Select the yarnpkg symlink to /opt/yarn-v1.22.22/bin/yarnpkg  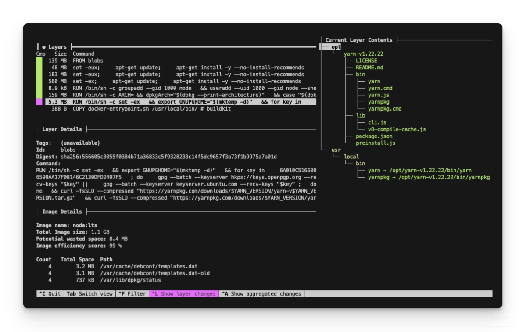[429, 177]
